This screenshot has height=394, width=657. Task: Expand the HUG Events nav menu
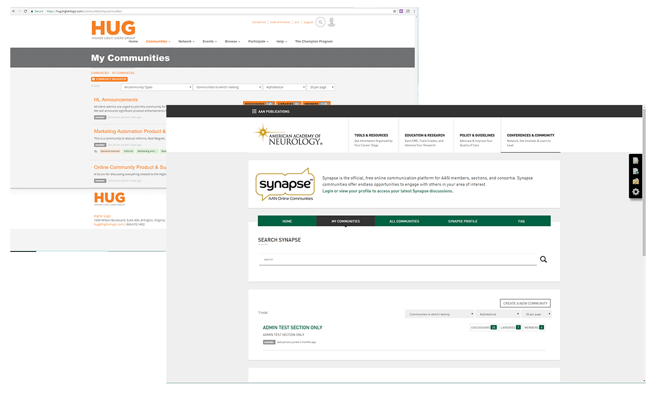pos(209,42)
